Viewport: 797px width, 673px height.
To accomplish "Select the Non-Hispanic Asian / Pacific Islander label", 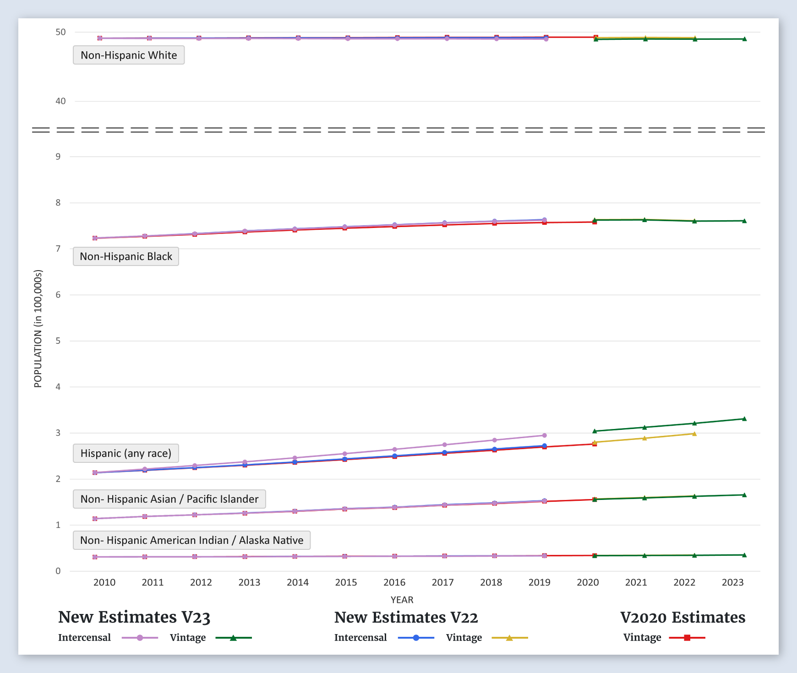I will click(x=169, y=499).
